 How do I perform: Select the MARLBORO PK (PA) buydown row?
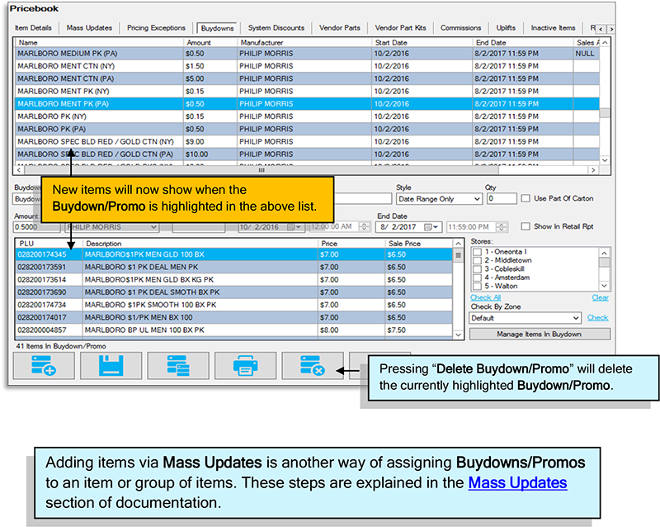coord(307,129)
